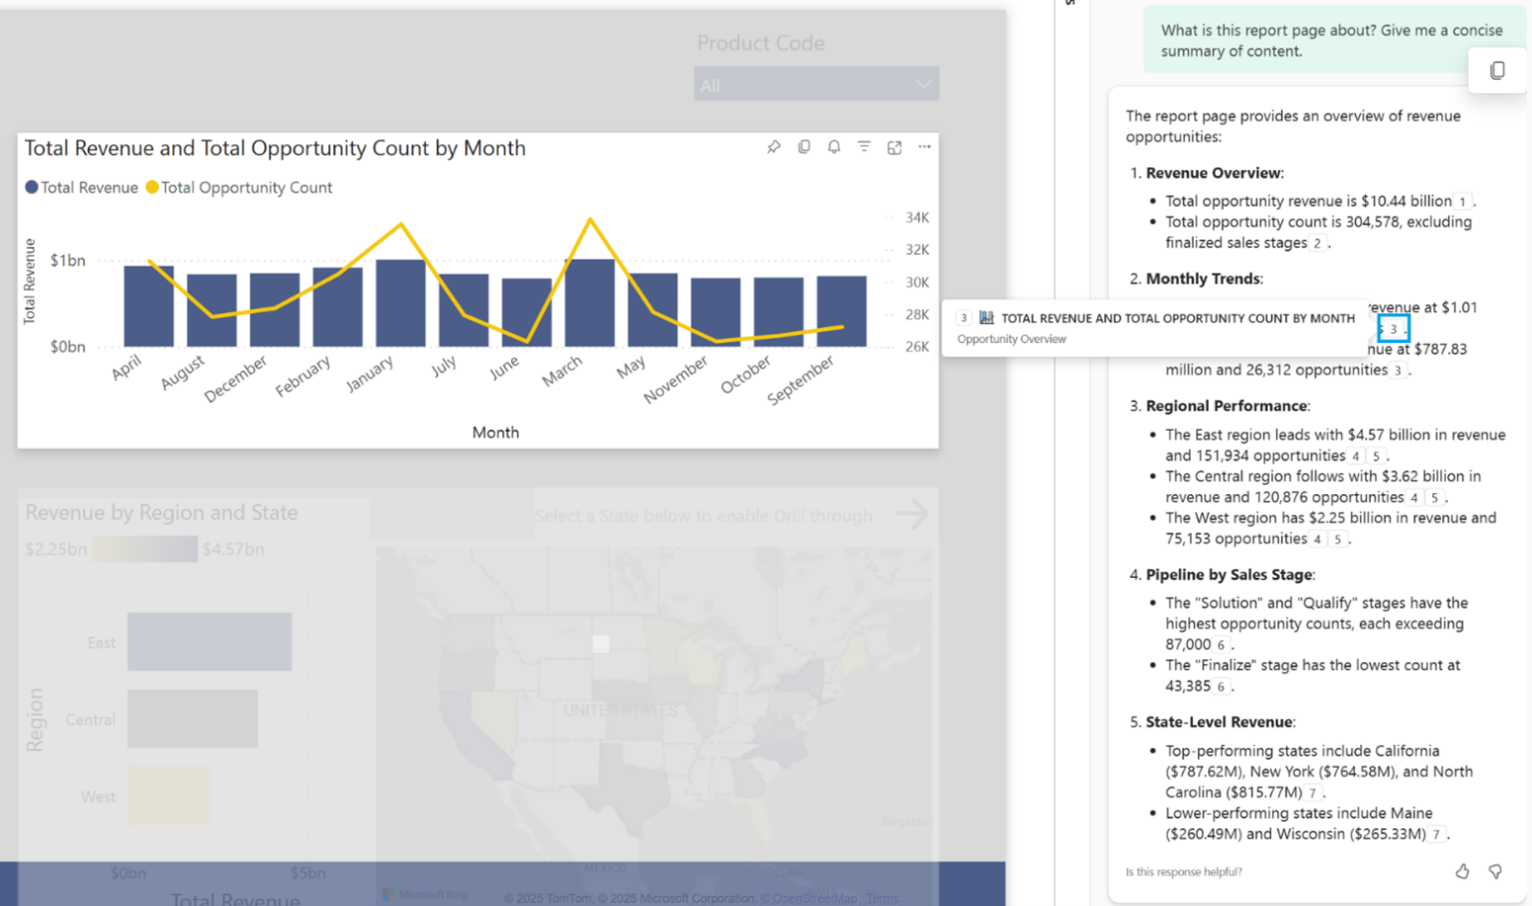Viewport: 1532px width, 906px height.
Task: Give thumbs up to Copilot response
Action: 1463,871
